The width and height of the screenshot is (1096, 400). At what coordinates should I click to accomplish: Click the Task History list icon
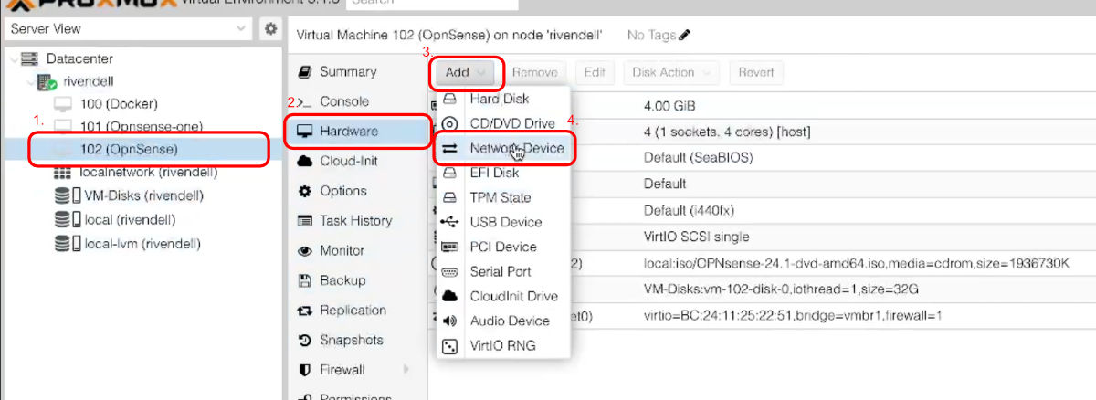coord(304,221)
